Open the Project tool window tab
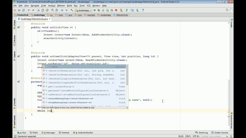 click(x=15, y=25)
